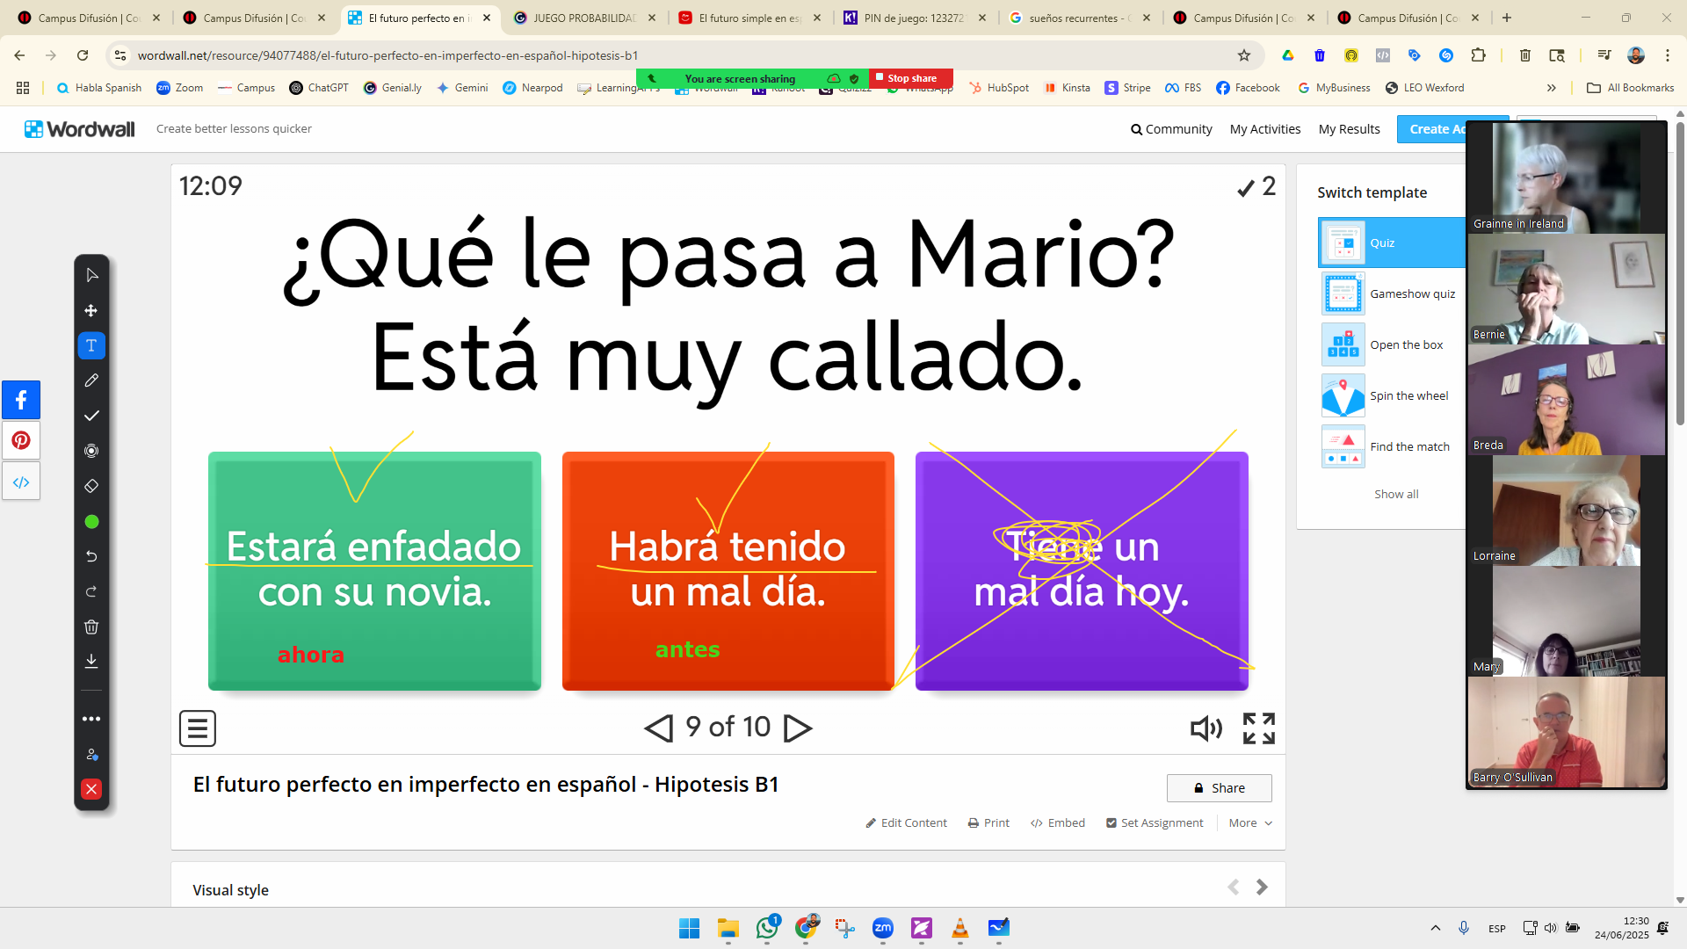Viewport: 1687px width, 949px height.
Task: Expand the More dropdown
Action: (1250, 822)
